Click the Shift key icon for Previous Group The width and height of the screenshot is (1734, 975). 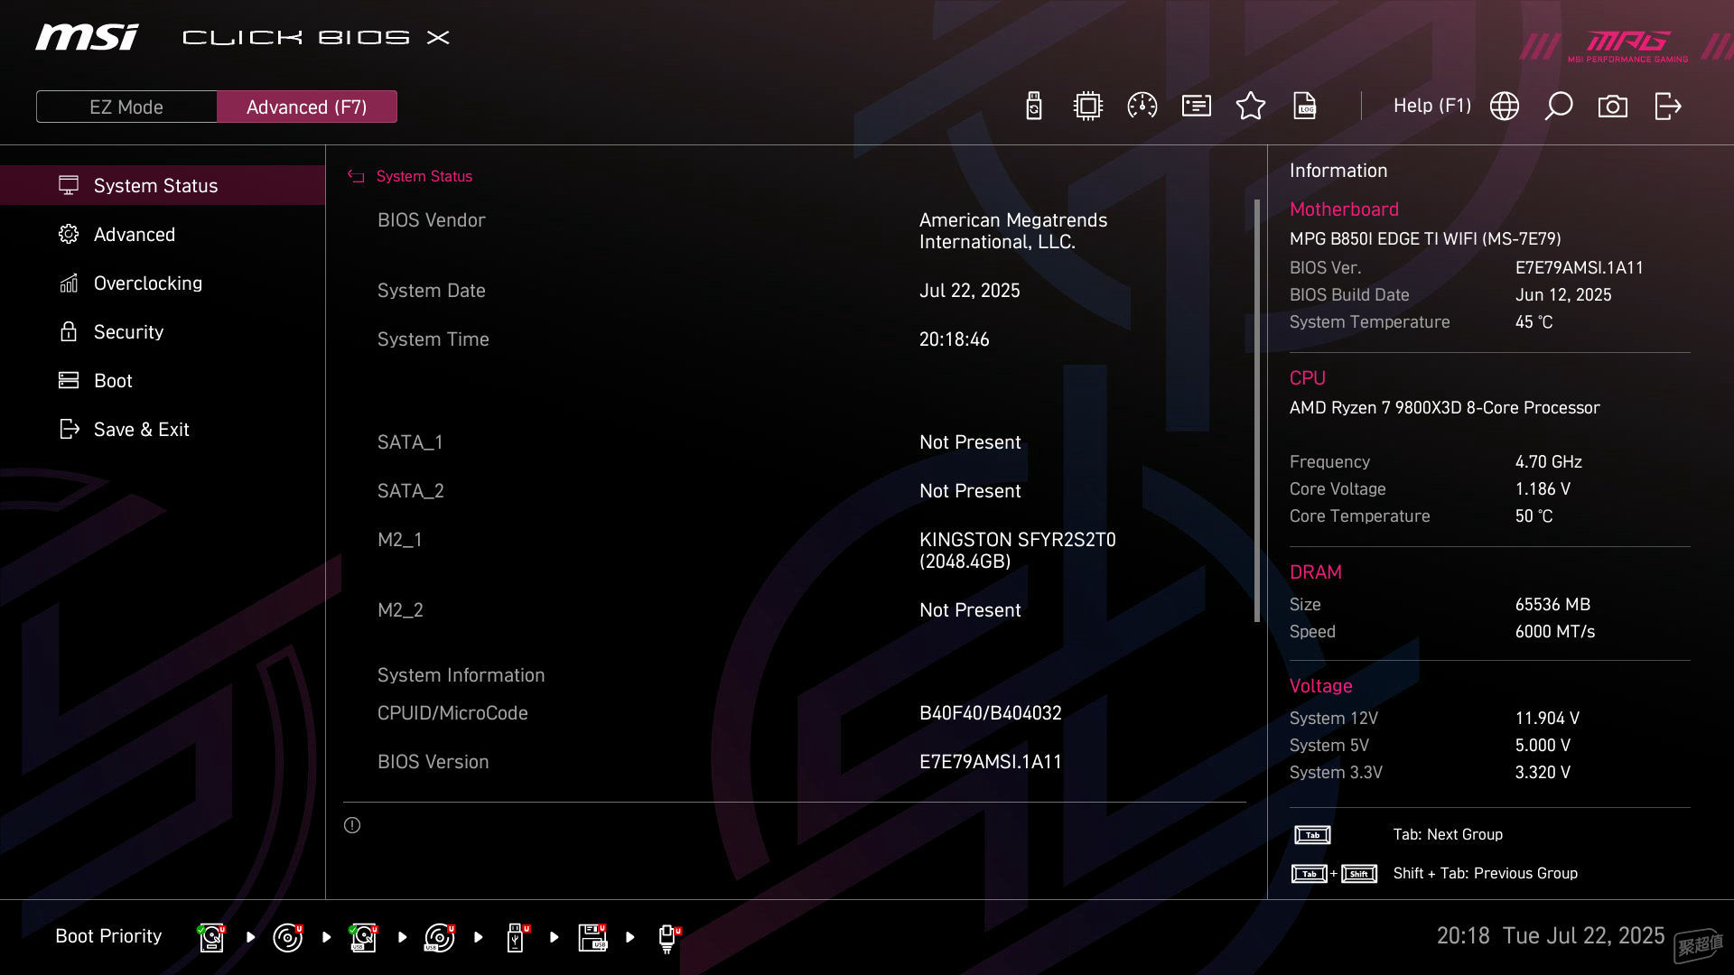[1359, 874]
